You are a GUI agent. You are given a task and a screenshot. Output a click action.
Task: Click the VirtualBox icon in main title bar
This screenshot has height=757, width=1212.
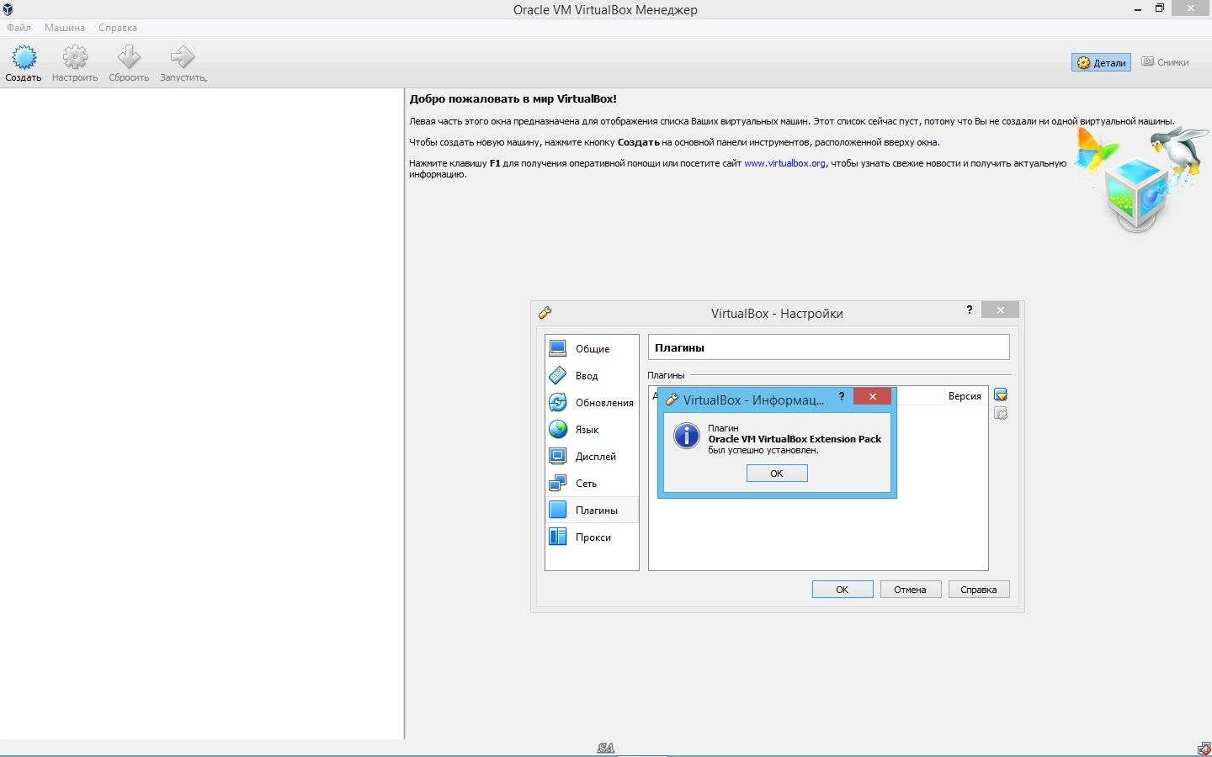click(8, 9)
